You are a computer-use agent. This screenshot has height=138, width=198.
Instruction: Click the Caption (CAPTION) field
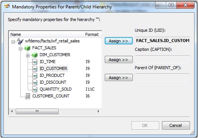coord(163,60)
